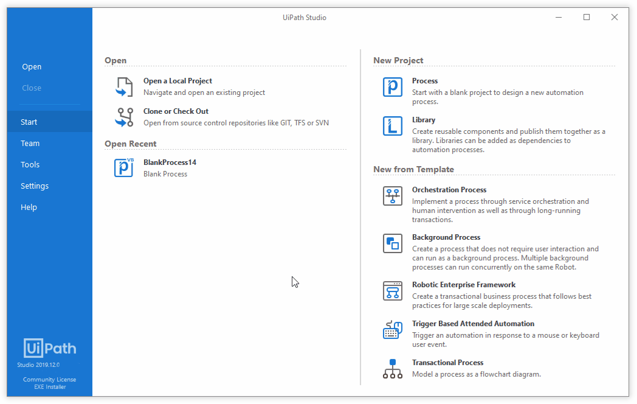Click the UiPath logo in sidebar
The height and width of the screenshot is (404, 637).
pos(50,348)
